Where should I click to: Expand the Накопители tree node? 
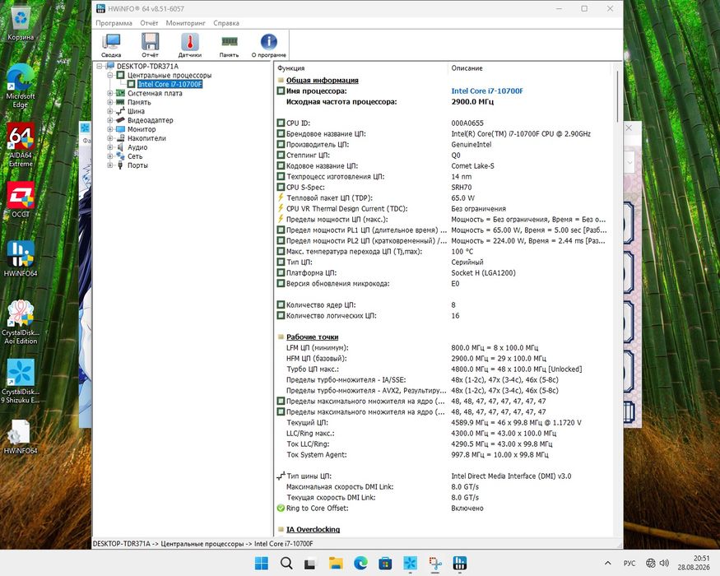(x=110, y=138)
